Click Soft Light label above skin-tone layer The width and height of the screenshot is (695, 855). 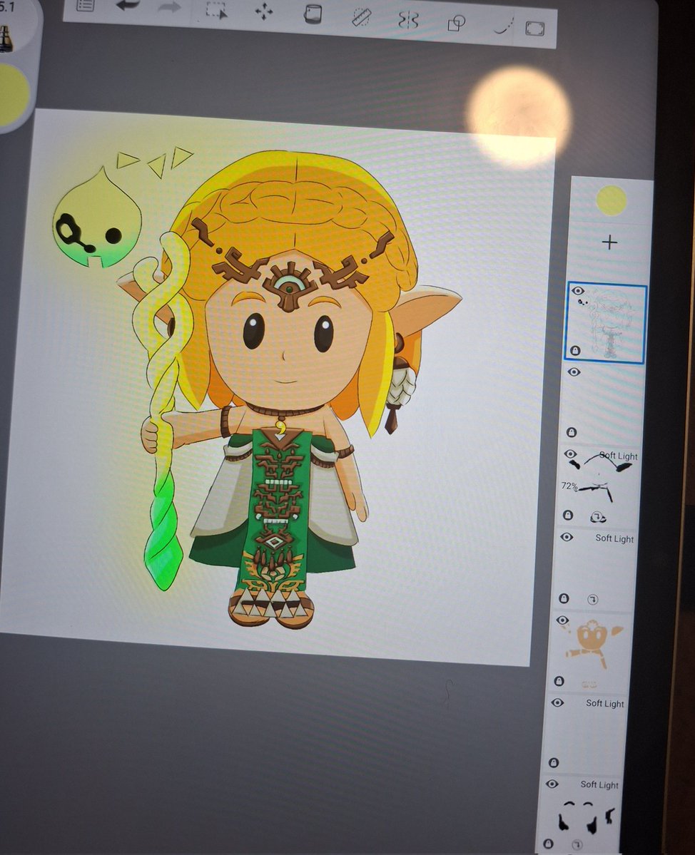(614, 538)
